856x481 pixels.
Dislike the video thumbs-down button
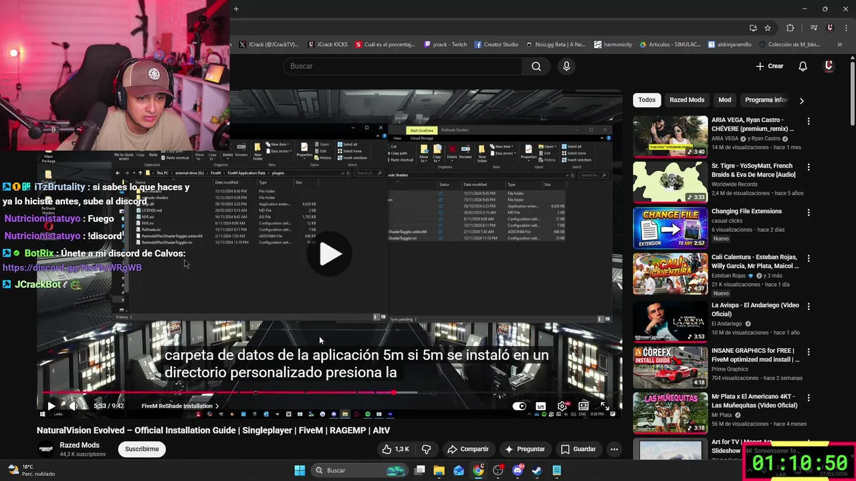426,449
